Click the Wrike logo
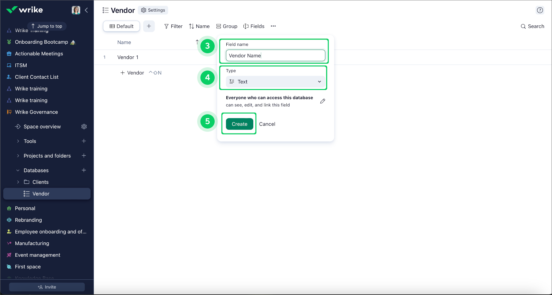 click(x=25, y=9)
